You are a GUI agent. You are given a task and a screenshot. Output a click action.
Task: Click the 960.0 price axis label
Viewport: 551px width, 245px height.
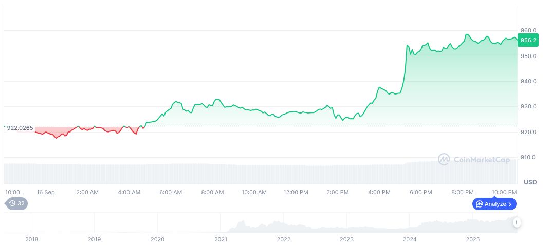pyautogui.click(x=528, y=30)
